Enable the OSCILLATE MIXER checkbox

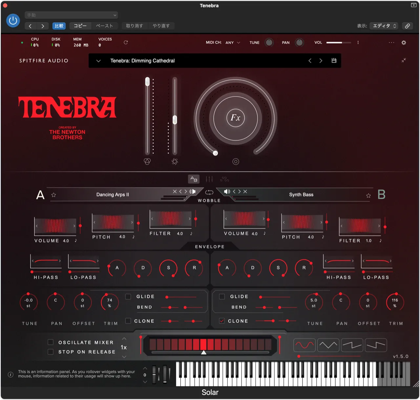(x=51, y=342)
